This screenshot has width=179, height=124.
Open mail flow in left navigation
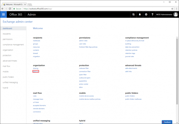(6, 66)
